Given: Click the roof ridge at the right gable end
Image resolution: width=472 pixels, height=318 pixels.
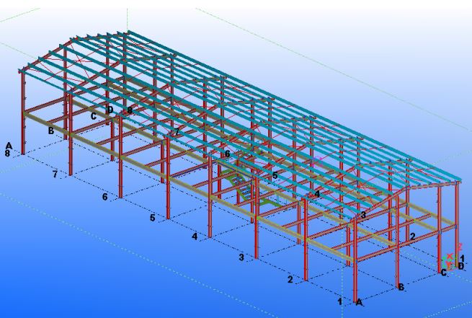Looking at the screenshot, I should click(x=409, y=187).
